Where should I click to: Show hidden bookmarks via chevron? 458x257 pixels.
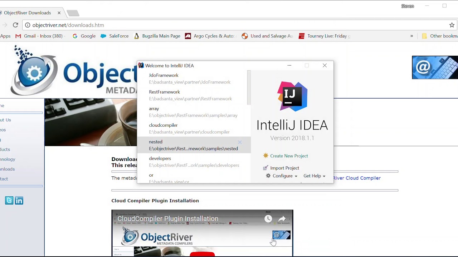[x=411, y=36]
